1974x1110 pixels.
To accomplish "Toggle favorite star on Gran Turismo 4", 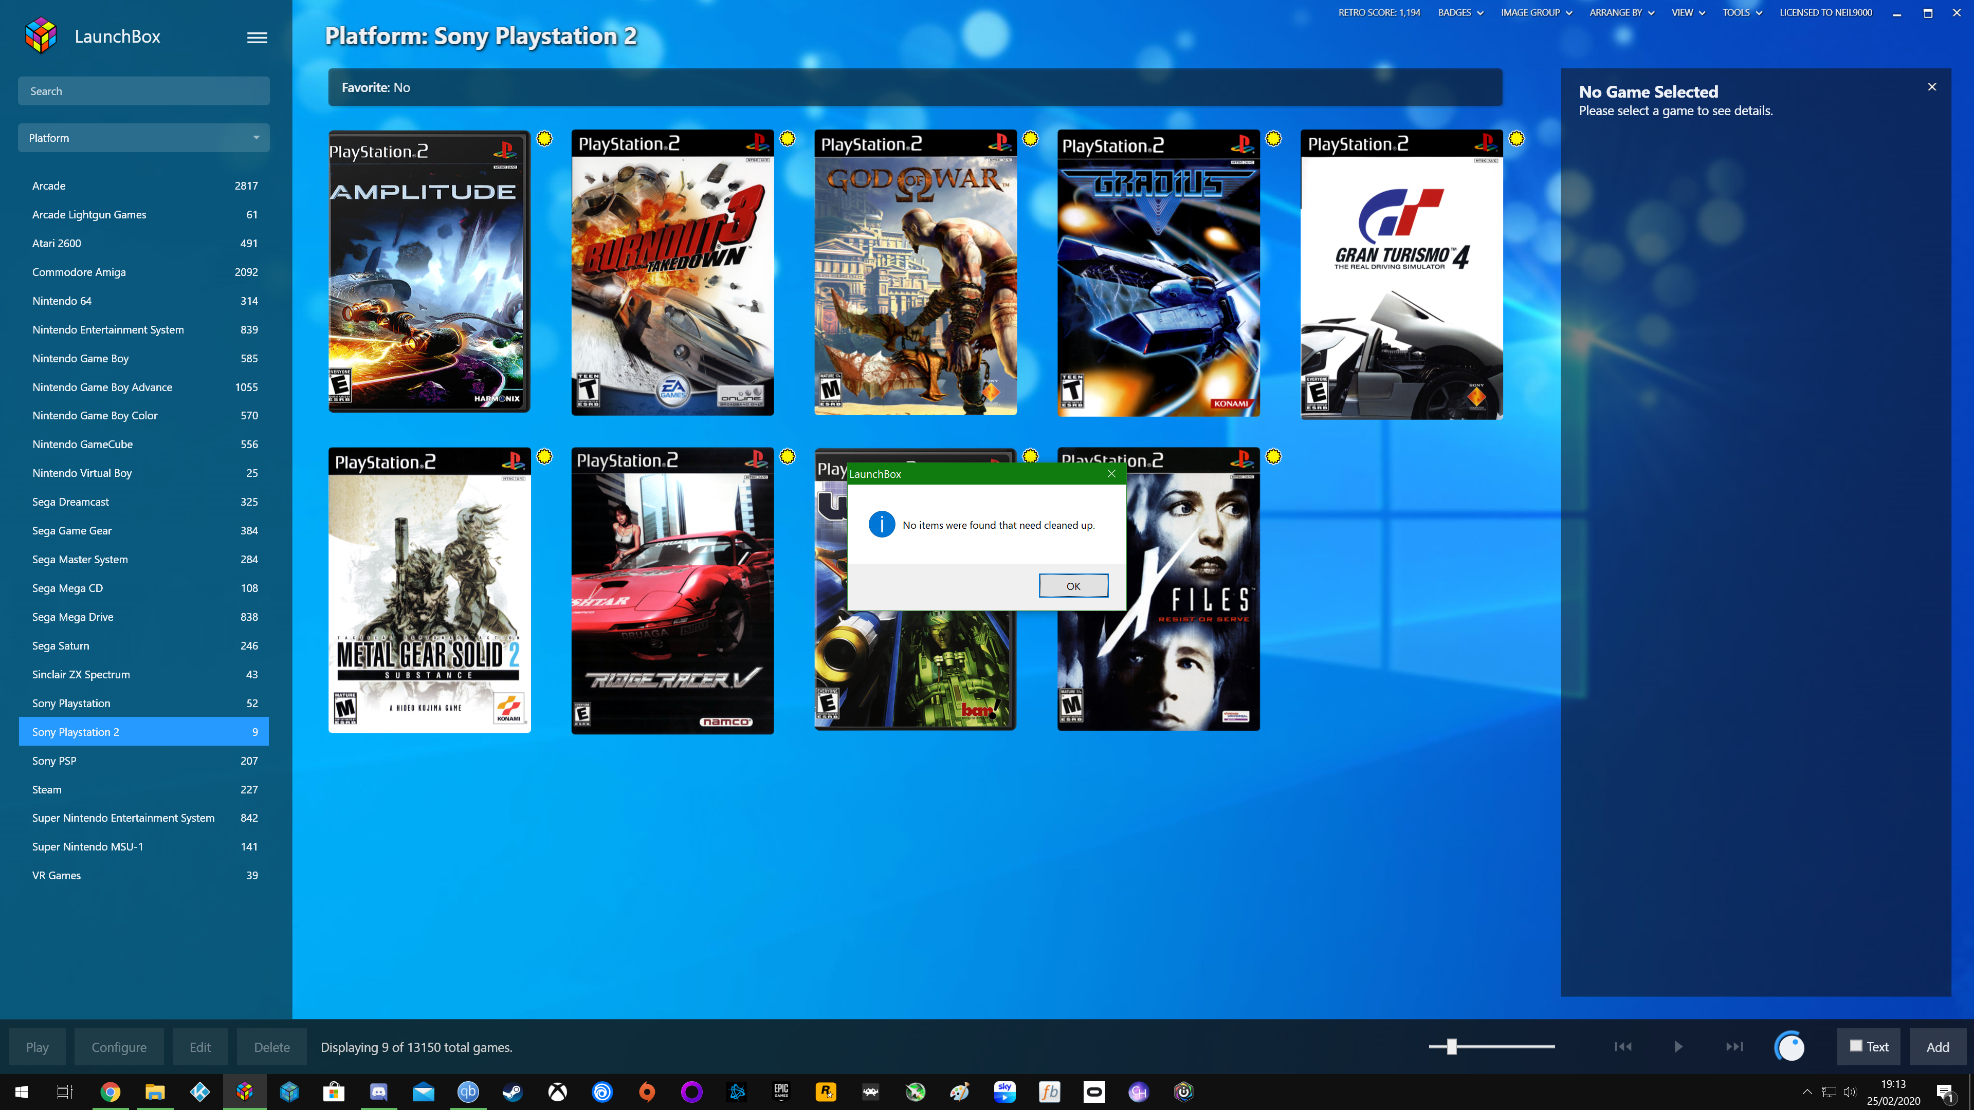I will (x=1516, y=139).
